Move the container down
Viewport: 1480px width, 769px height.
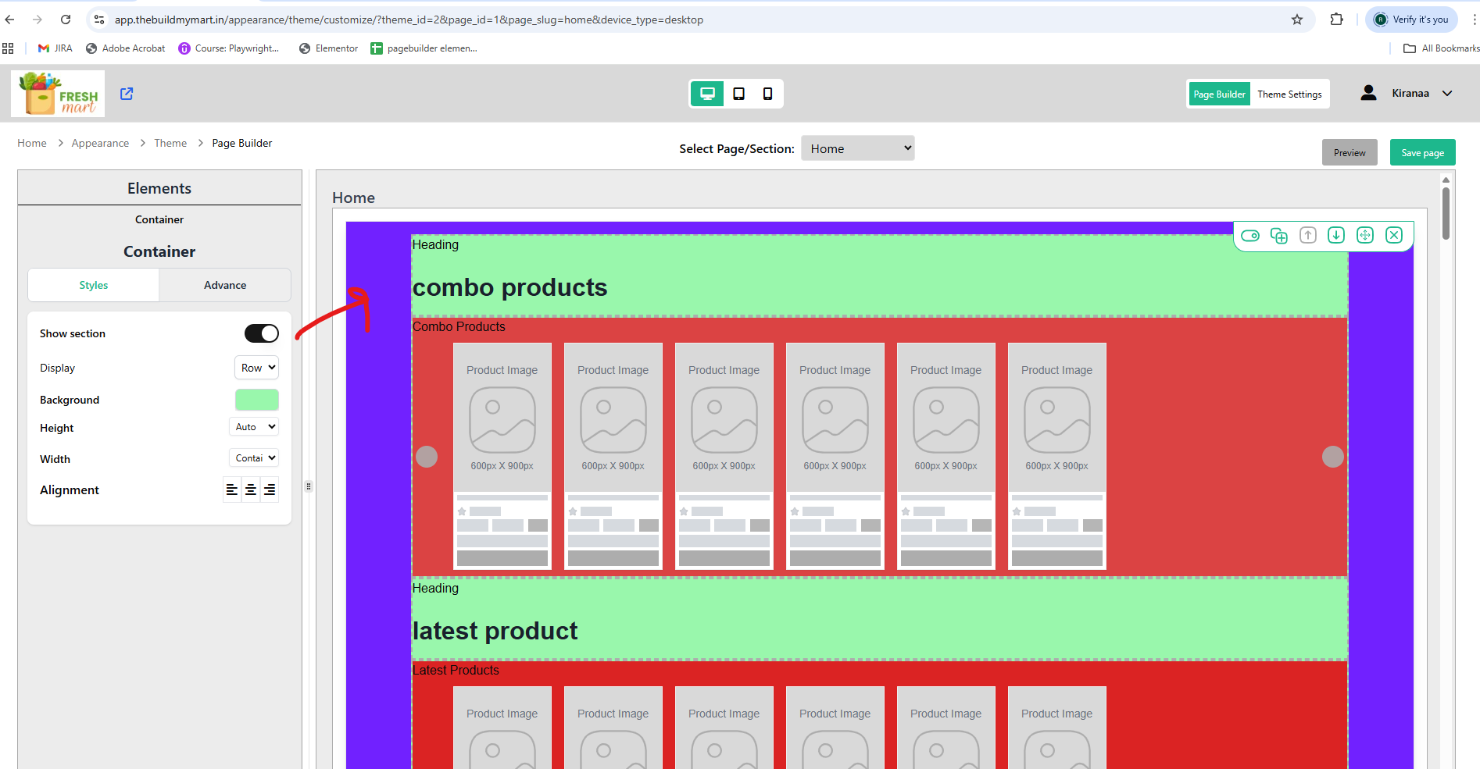1336,235
